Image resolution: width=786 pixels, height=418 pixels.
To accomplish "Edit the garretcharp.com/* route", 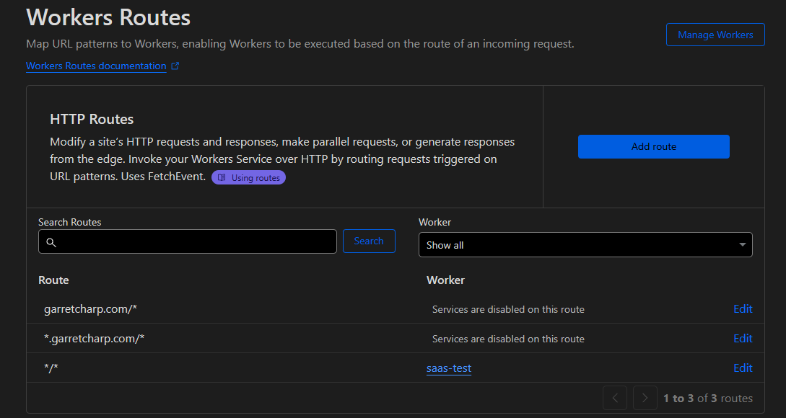I will (743, 309).
